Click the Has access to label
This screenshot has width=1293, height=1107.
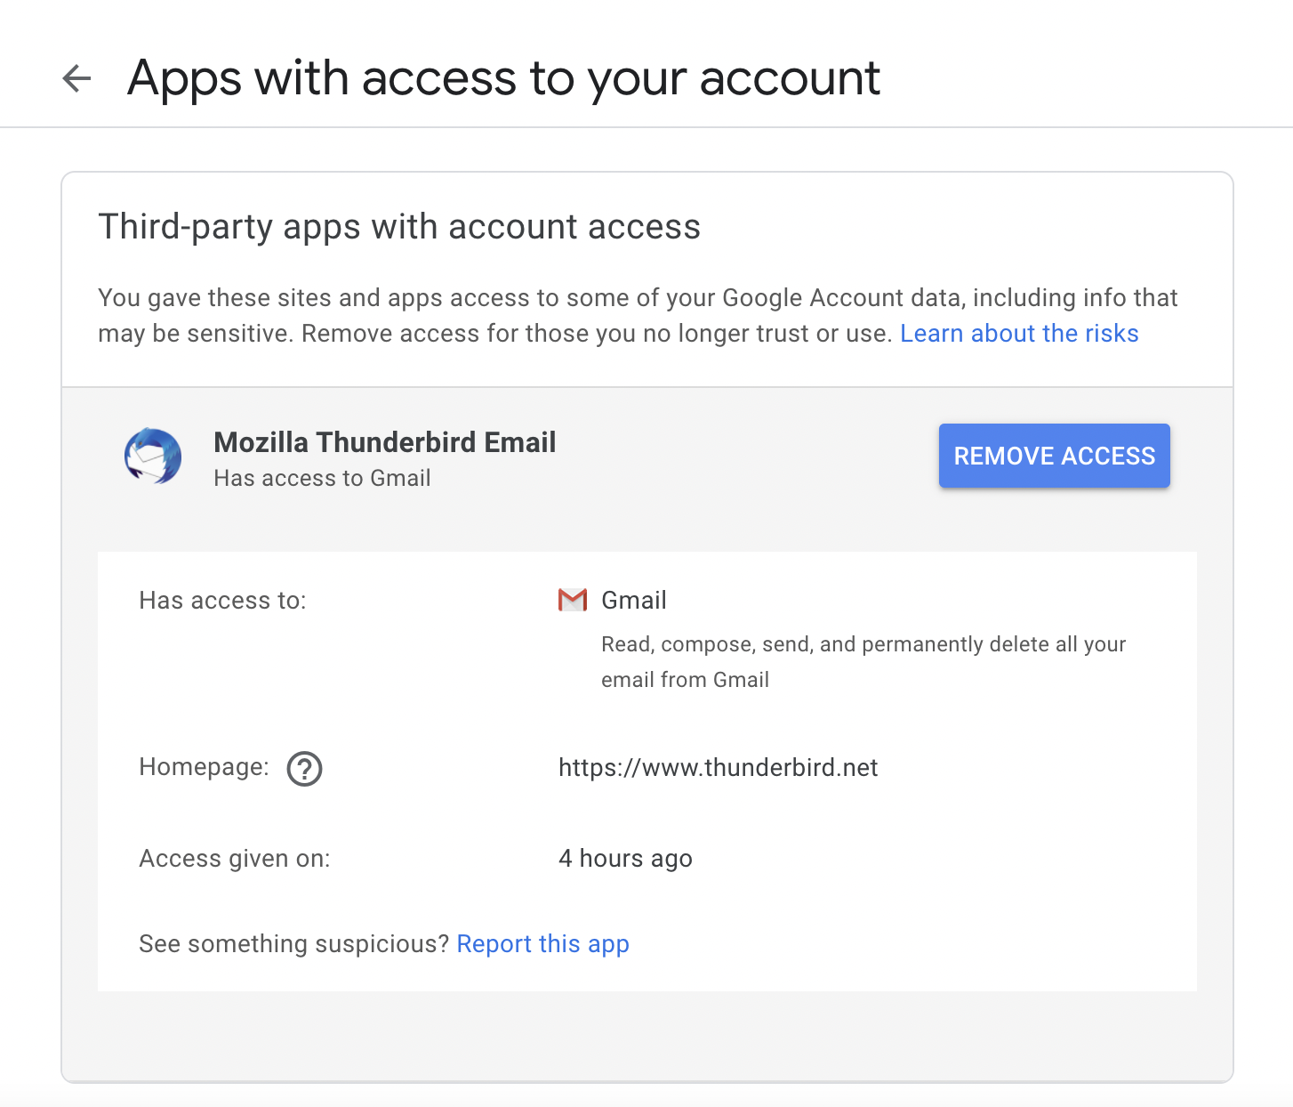222,601
